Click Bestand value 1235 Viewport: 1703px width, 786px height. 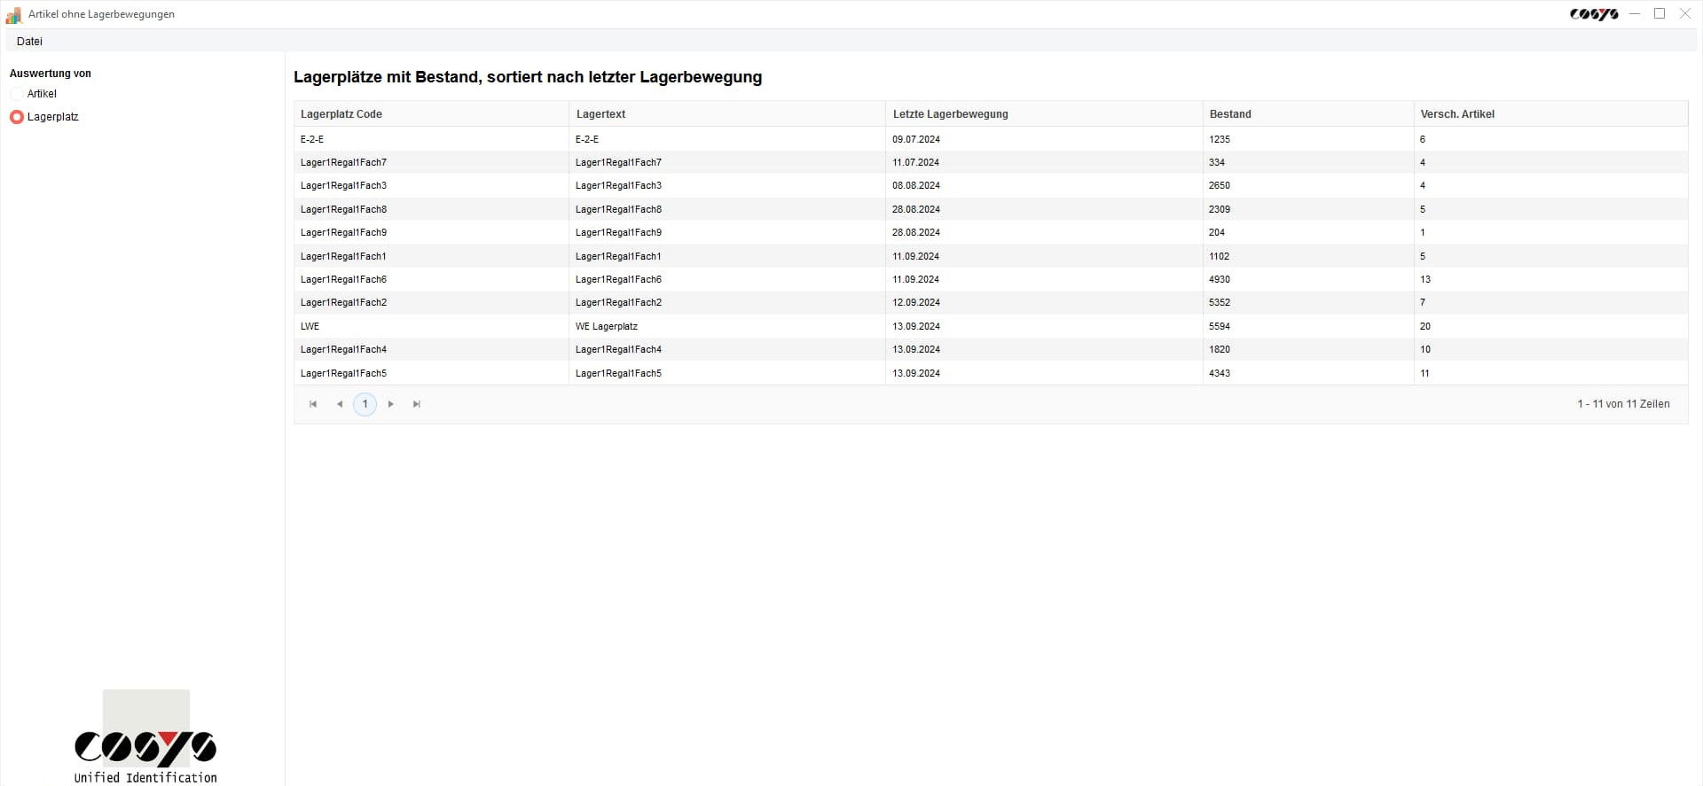[x=1220, y=140]
